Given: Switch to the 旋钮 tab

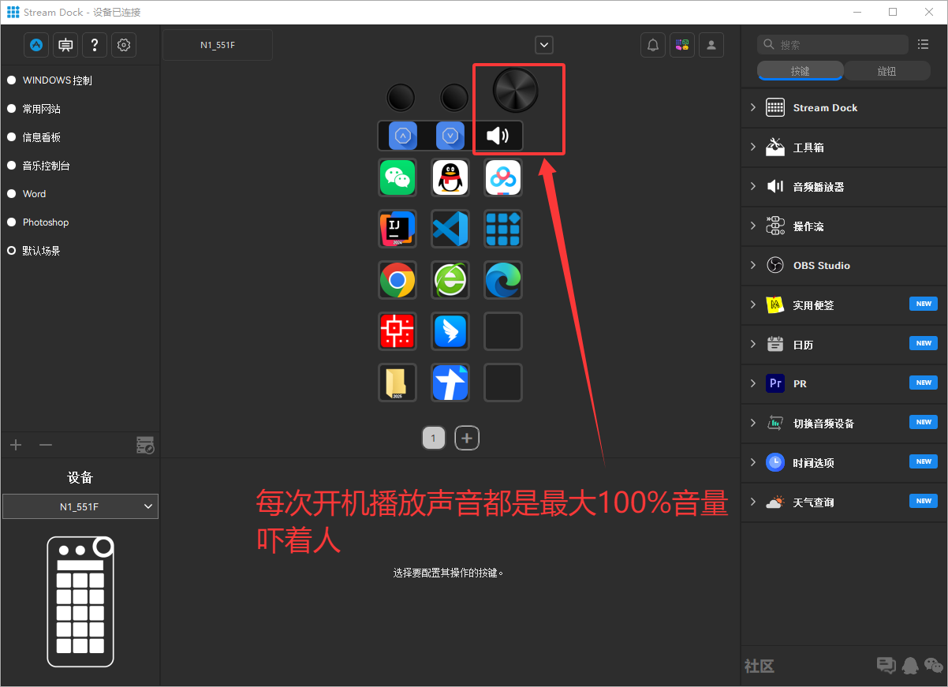Looking at the screenshot, I should click(x=886, y=71).
